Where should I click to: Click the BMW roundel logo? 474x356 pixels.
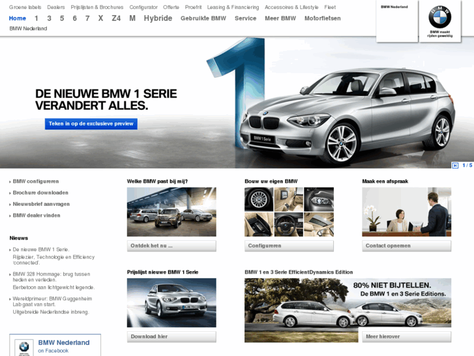439,18
